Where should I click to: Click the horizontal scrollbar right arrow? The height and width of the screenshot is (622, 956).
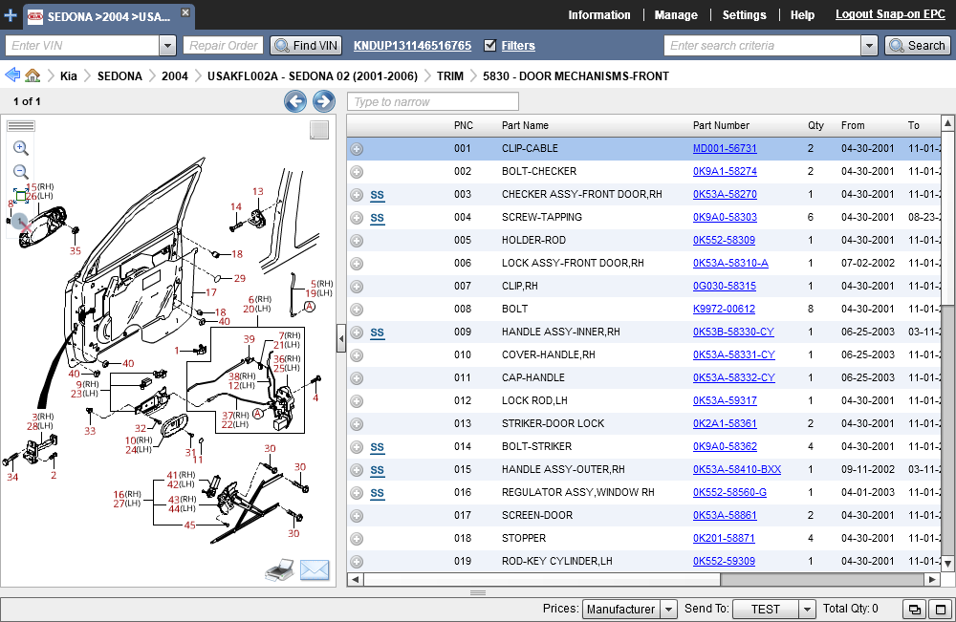point(932,579)
